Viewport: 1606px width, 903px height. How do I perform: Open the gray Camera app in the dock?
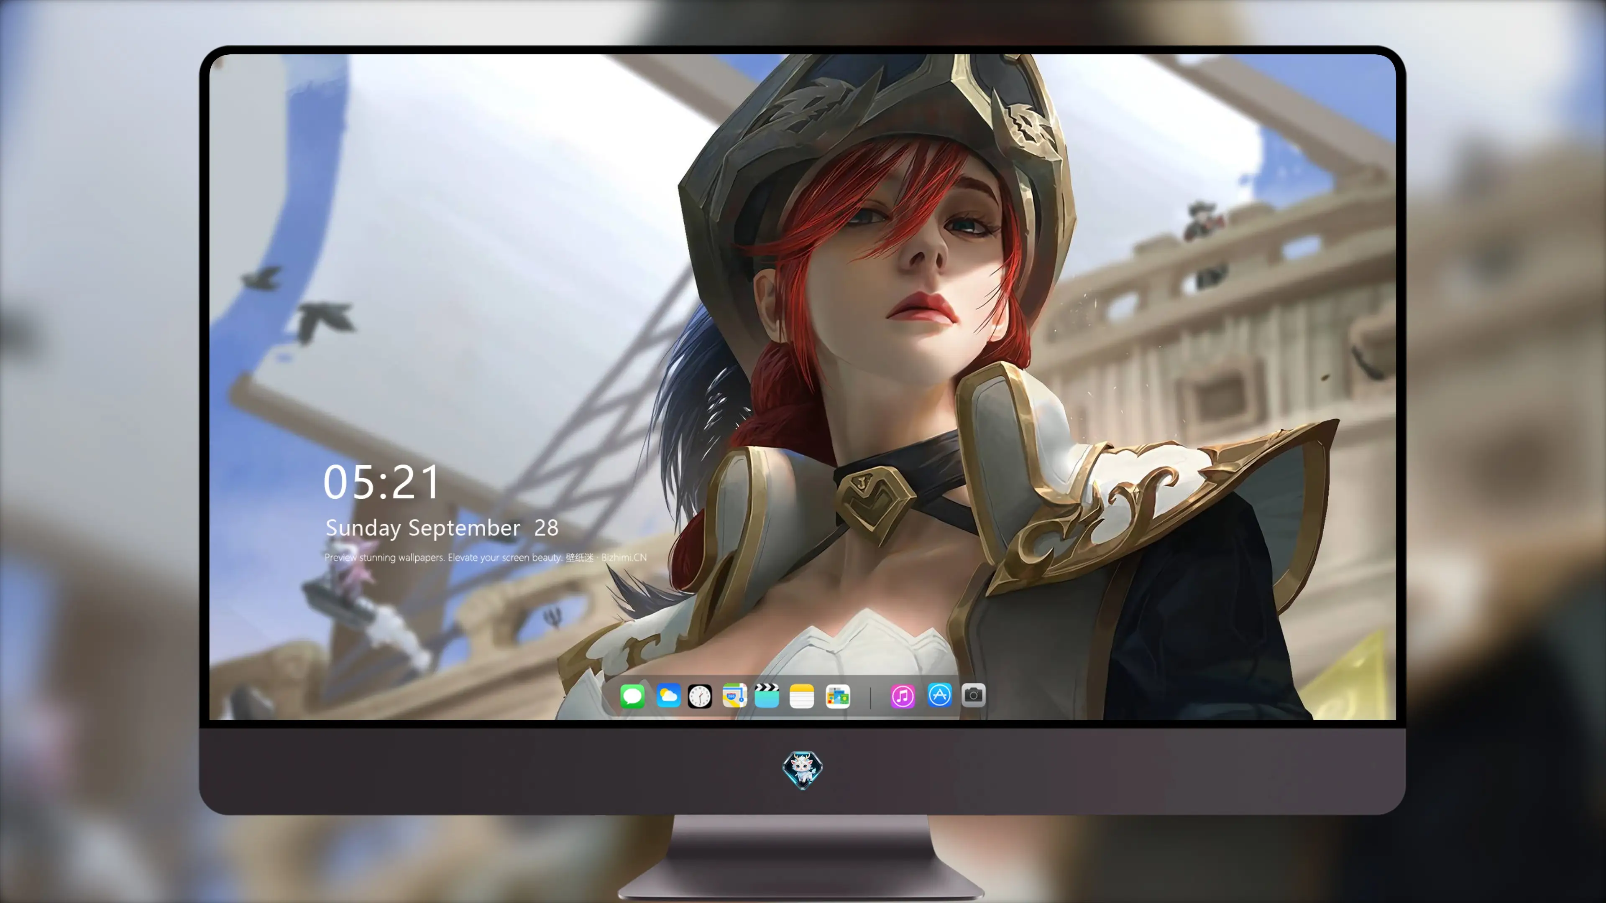click(x=973, y=694)
